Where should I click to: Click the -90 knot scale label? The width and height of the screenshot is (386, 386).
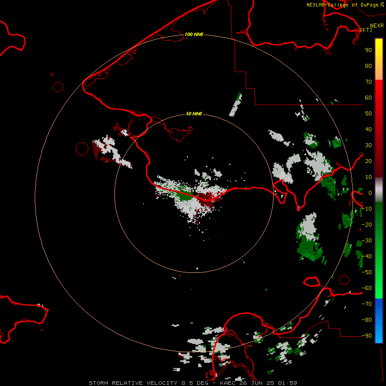367,336
